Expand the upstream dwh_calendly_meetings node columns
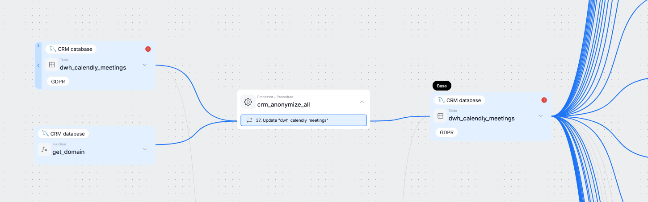This screenshot has height=202, width=648. pos(145,65)
